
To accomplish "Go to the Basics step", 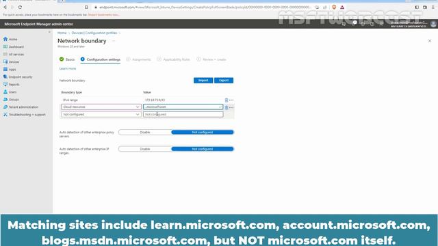I will [x=67, y=59].
